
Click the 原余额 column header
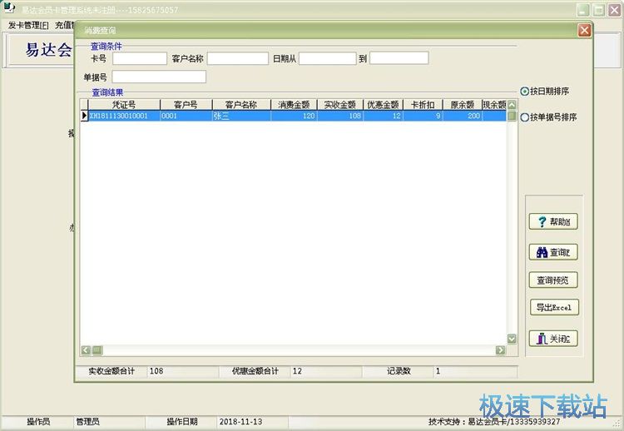(462, 105)
